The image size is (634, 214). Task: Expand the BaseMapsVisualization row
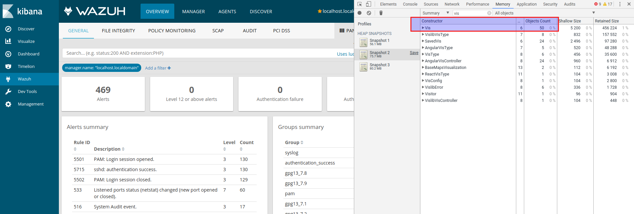click(x=423, y=67)
